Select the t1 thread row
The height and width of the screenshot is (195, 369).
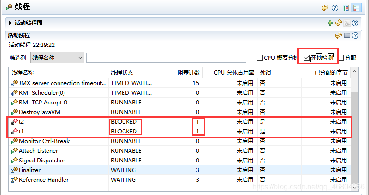coord(180,132)
